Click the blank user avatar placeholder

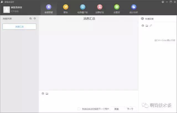[x=6, y=9]
